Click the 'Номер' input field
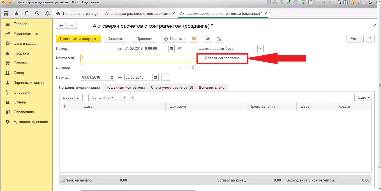Screen dimensions: 381x191 (98, 48)
